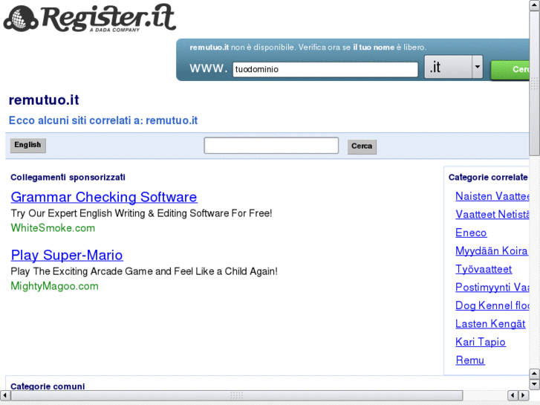Click the remutuo.it heading text
The image size is (540, 405).
(x=44, y=100)
